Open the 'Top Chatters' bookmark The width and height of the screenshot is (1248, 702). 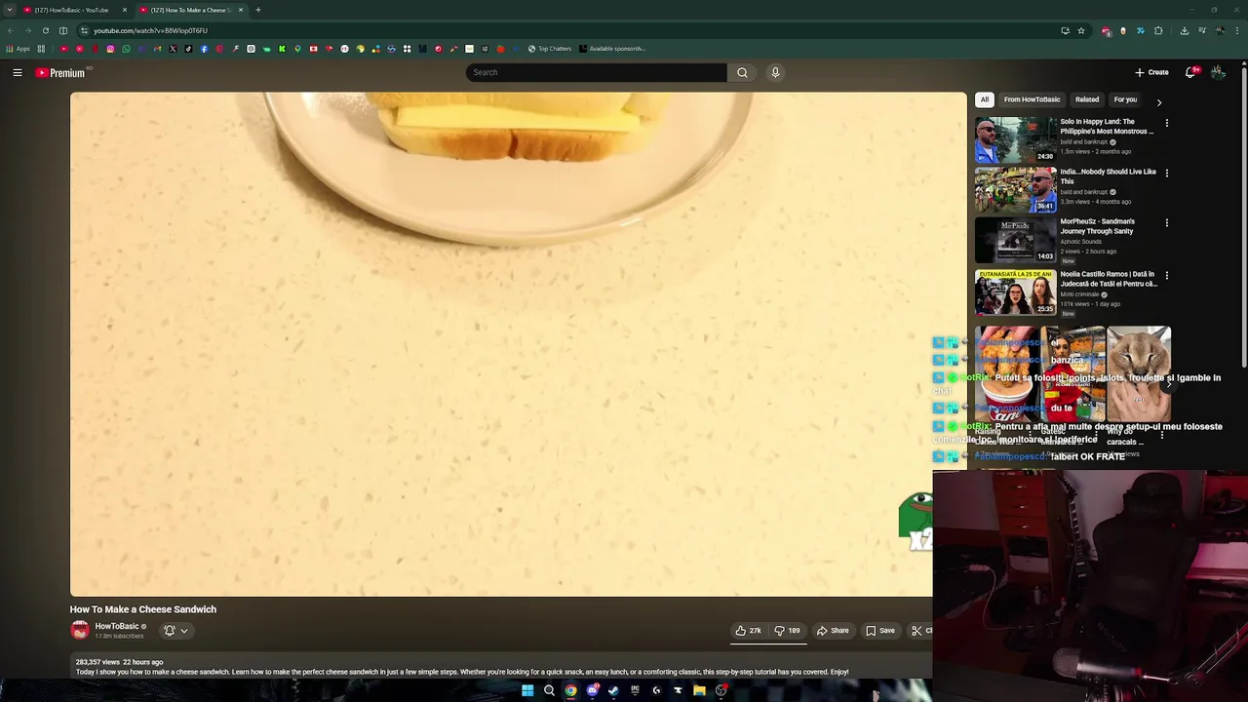[550, 49]
